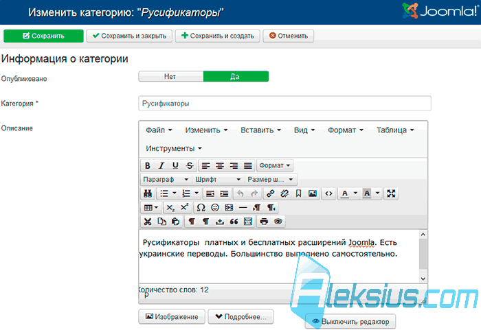Set left-to-right text direction
Image resolution: width=481 pixels, height=330 pixels.
click(257, 208)
